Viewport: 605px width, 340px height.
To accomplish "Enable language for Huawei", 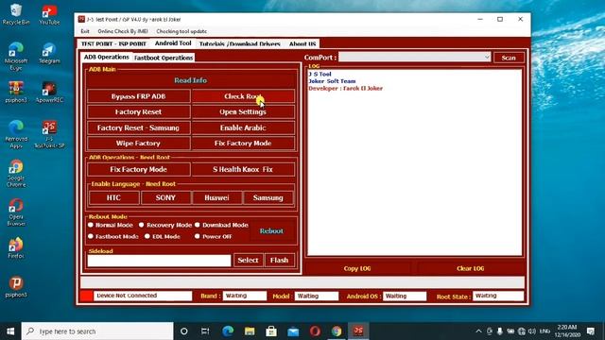I will tap(216, 197).
